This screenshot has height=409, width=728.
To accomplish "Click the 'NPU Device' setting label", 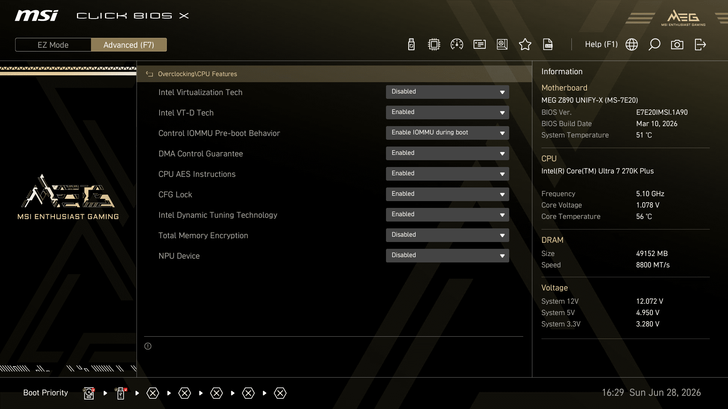I will click(x=179, y=256).
